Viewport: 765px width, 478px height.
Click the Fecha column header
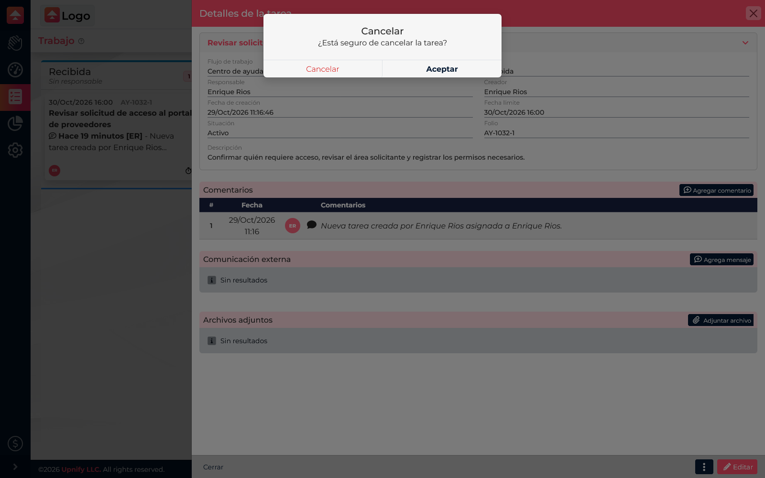coord(252,205)
